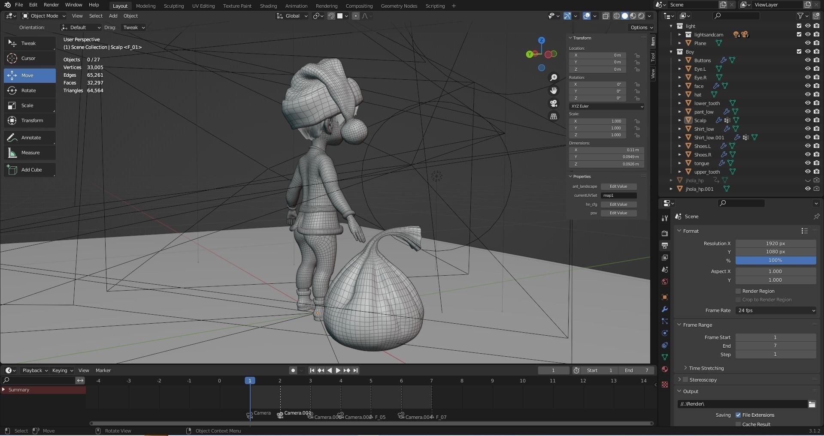This screenshot has width=824, height=436.
Task: Enable the Stereoscopy checkbox
Action: [685, 380]
